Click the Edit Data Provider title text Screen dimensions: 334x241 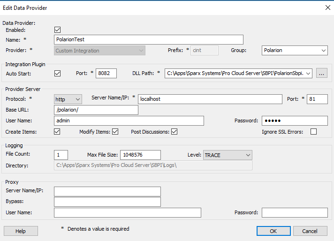pyautogui.click(x=25, y=8)
